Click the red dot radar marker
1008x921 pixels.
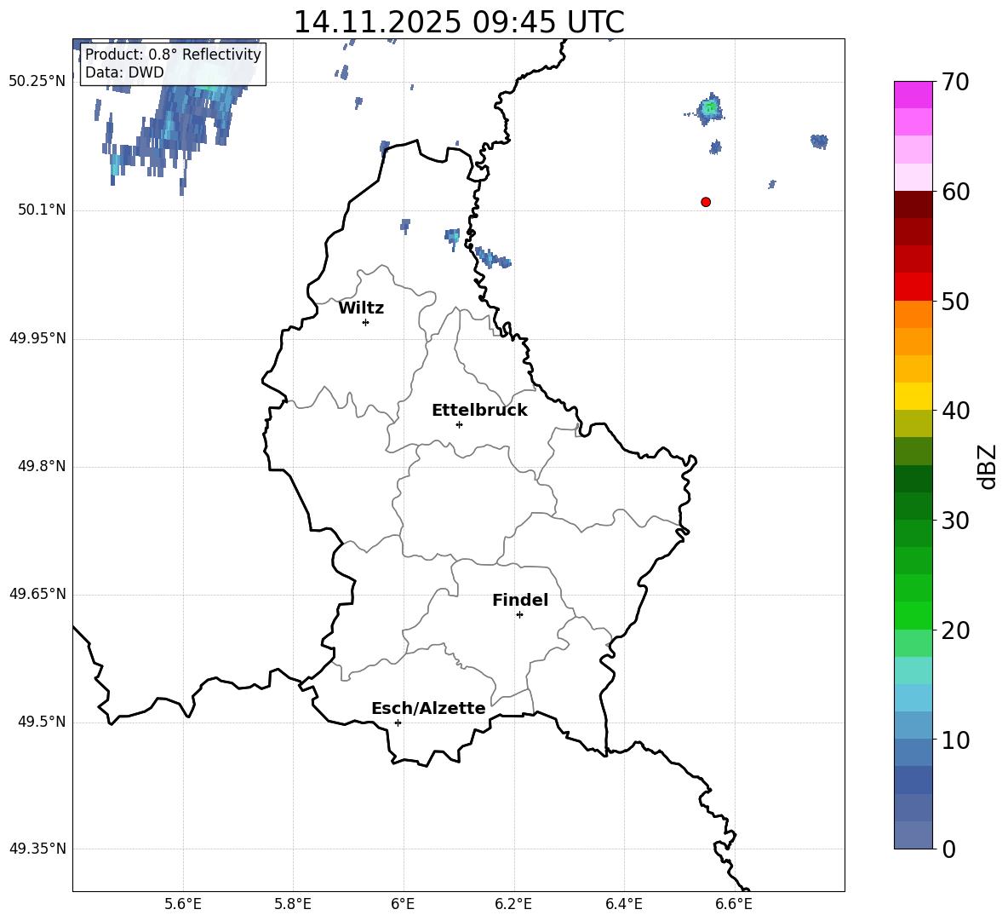pyautogui.click(x=706, y=202)
